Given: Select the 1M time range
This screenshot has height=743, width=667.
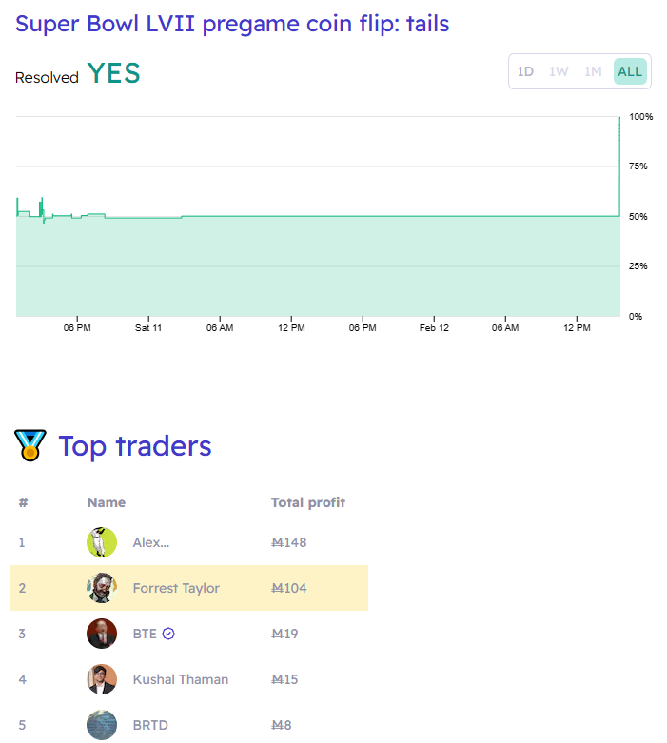Looking at the screenshot, I should [593, 71].
